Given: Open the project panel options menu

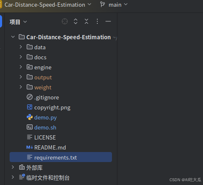Looking at the screenshot, I should click(97, 21).
